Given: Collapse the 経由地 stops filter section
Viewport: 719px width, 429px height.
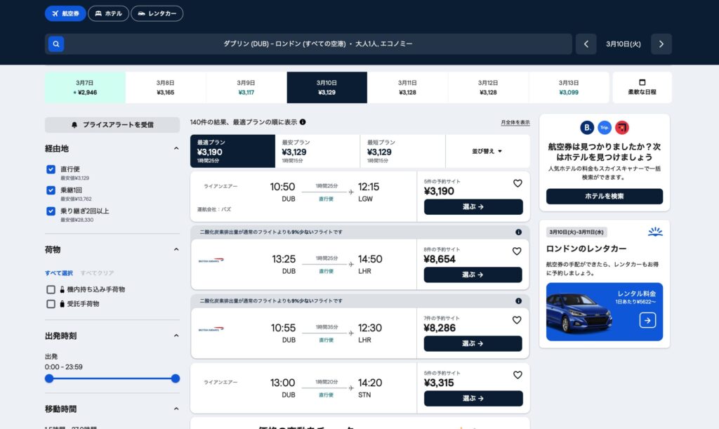Looking at the screenshot, I should coord(176,149).
